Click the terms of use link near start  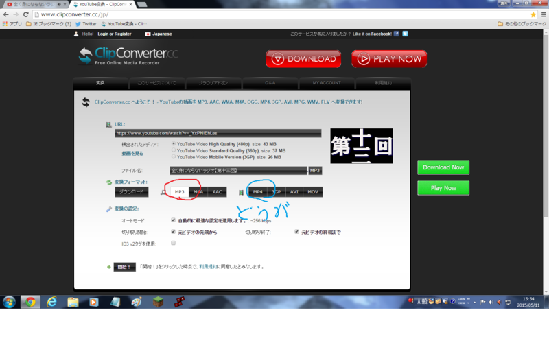tap(208, 267)
